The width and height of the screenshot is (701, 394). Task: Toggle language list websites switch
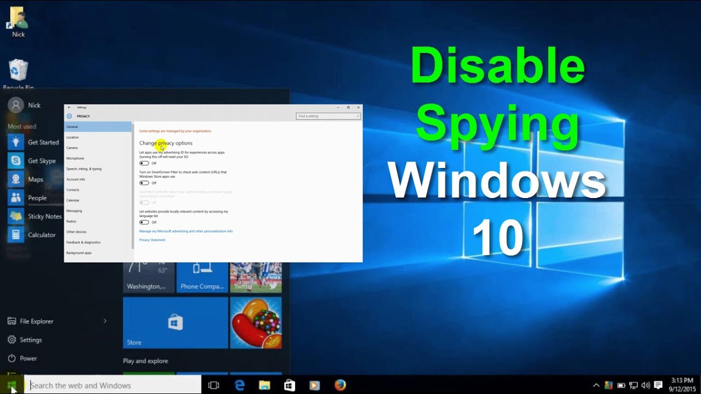[x=144, y=222]
